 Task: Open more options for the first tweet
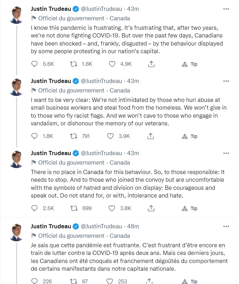(226, 9)
